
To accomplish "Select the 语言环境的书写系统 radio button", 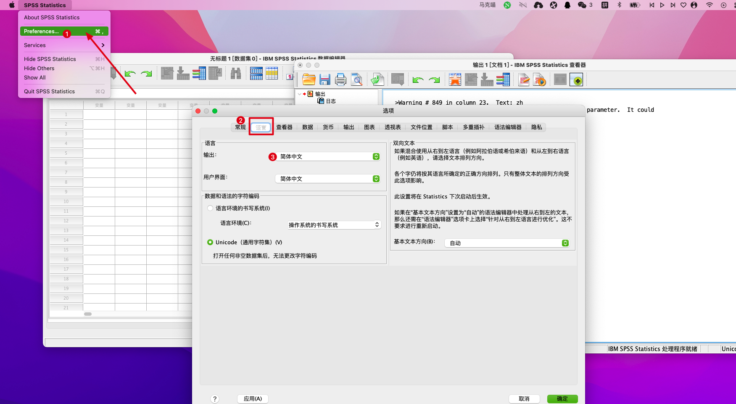I will point(210,208).
